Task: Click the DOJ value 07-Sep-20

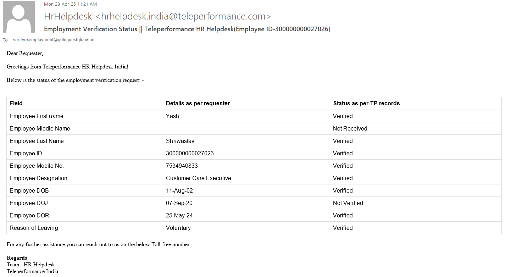Action: pos(179,203)
